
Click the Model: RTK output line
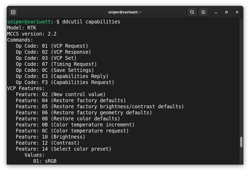22,28
